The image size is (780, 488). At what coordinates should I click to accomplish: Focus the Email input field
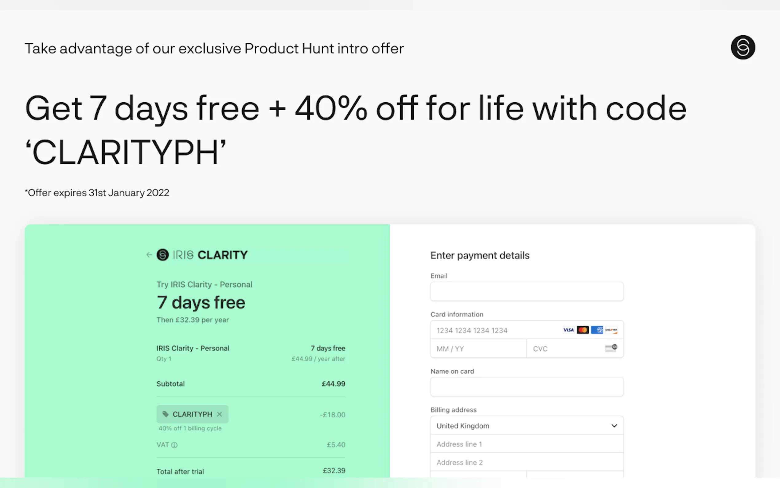tap(527, 291)
